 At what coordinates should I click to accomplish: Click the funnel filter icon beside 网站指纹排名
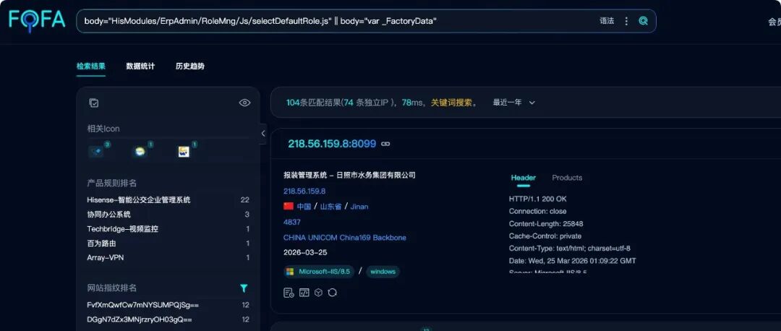(x=244, y=288)
